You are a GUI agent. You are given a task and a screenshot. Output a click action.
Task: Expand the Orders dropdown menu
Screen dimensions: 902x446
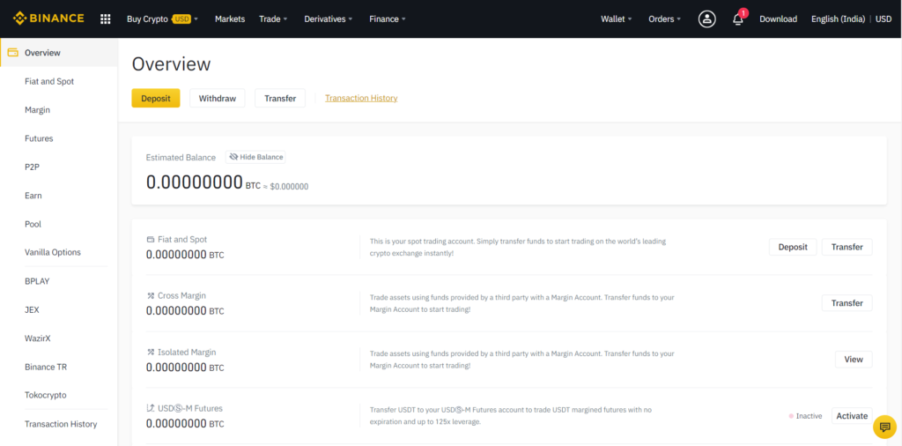point(664,19)
